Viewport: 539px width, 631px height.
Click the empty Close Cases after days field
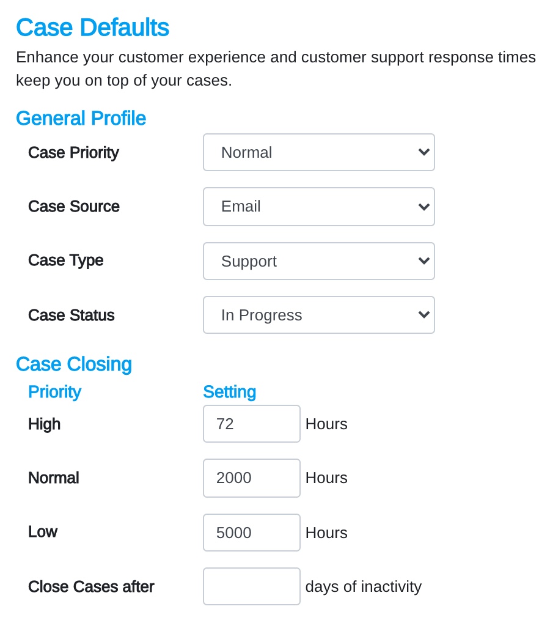251,586
